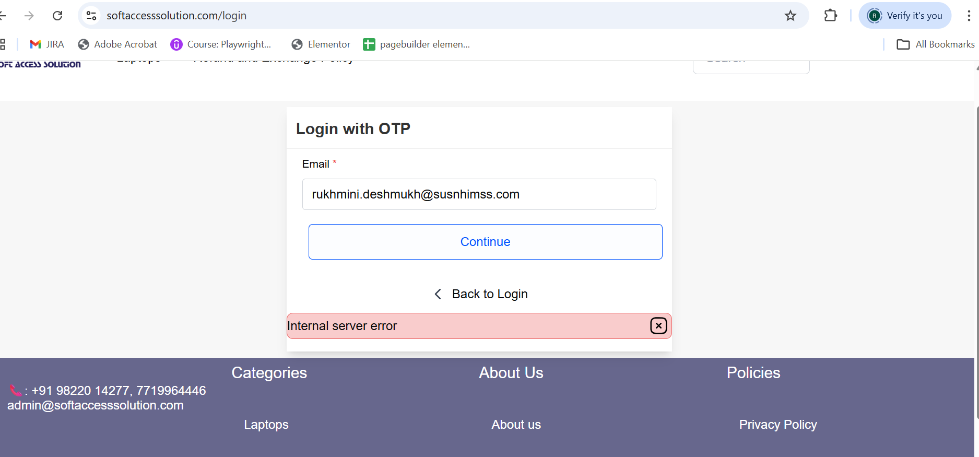
Task: Click Verify it's you profile chip
Action: pos(905,16)
